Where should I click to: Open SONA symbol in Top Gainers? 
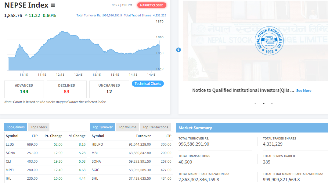tap(10, 153)
